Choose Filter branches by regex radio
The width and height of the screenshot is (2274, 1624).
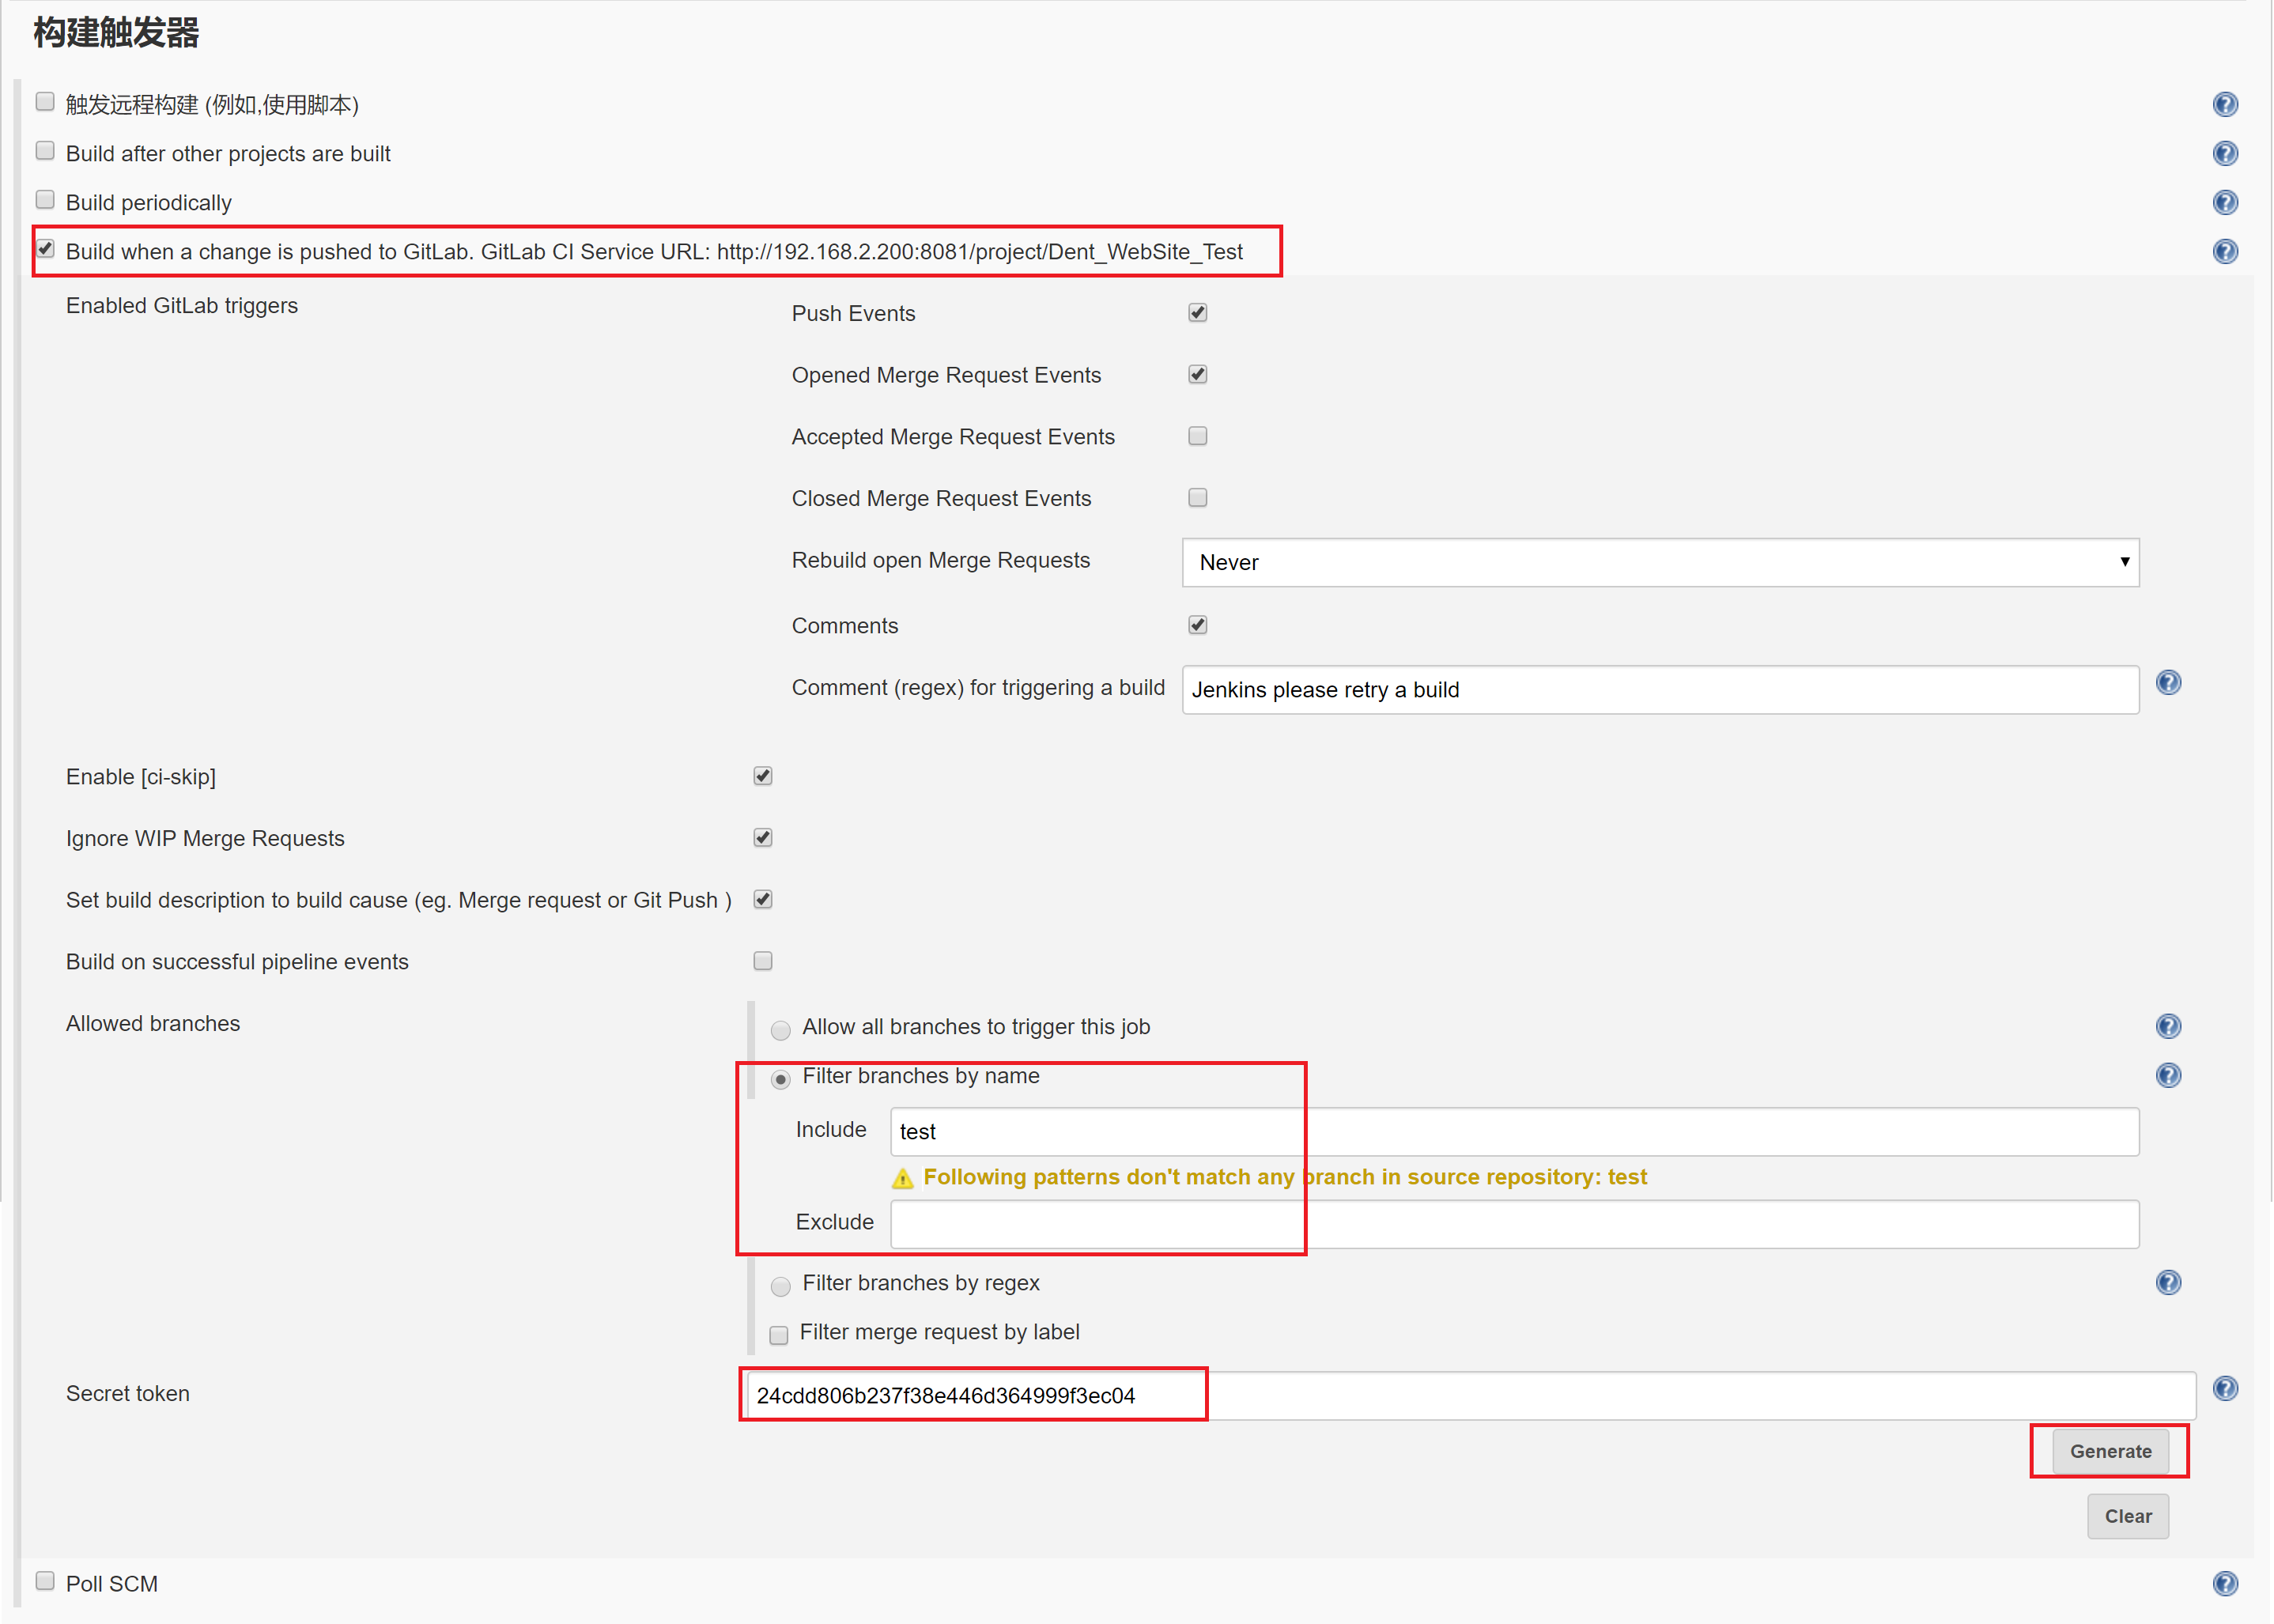click(x=781, y=1286)
